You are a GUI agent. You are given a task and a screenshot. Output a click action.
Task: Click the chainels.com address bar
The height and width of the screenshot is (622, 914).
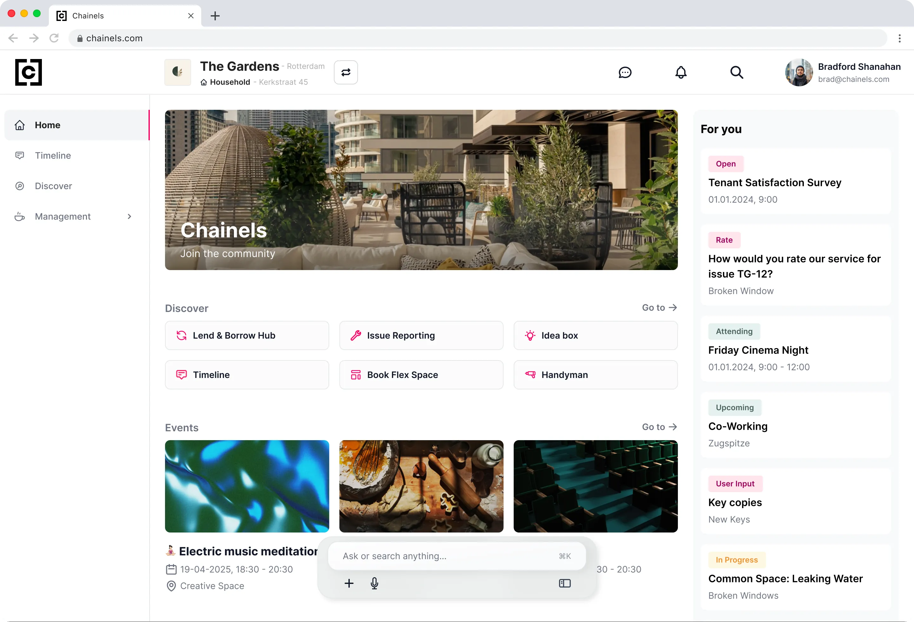477,38
